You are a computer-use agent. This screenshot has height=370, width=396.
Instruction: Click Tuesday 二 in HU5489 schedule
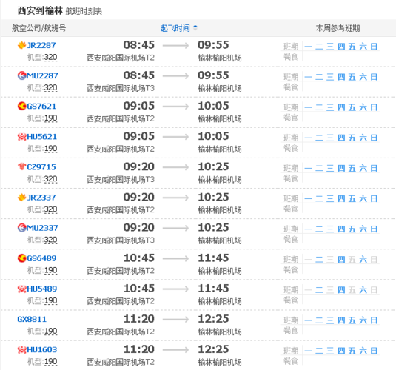[x=319, y=290]
